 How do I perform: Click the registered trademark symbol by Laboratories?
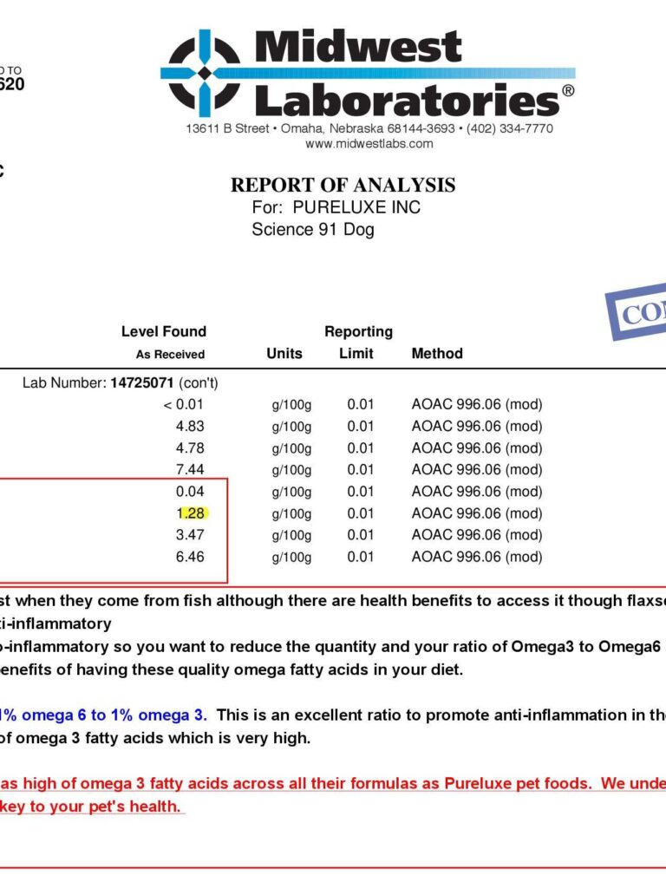pos(568,90)
